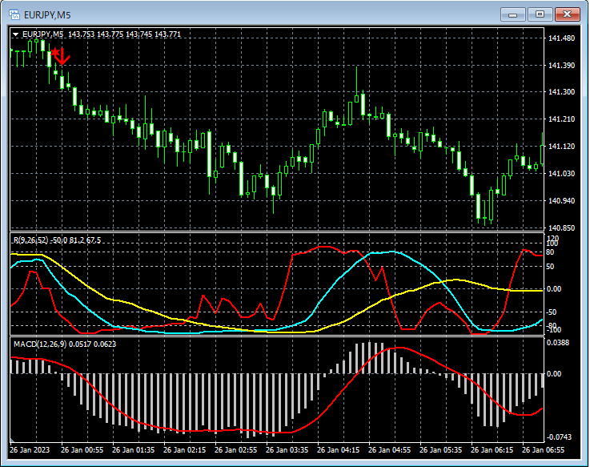Click the 141.120 price scale label
The height and width of the screenshot is (467, 590).
pos(562,146)
